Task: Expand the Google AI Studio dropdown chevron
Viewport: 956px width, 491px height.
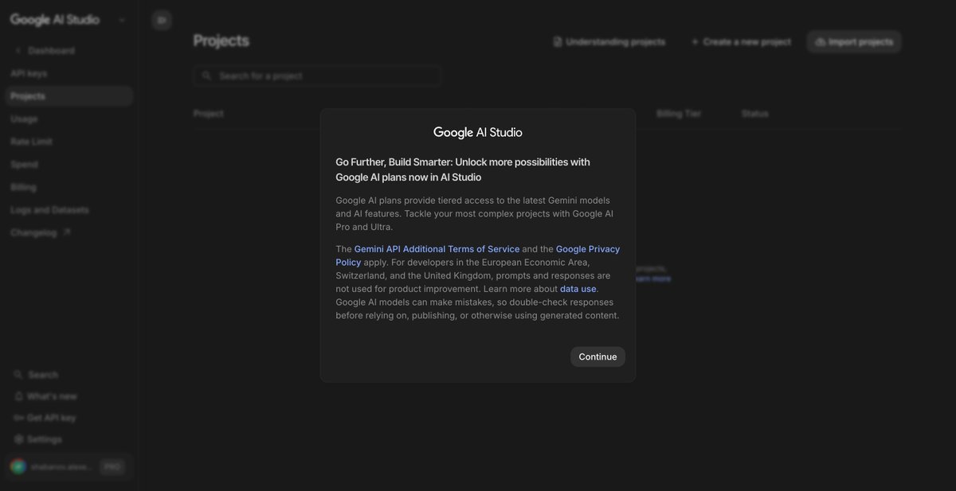Action: (122, 20)
